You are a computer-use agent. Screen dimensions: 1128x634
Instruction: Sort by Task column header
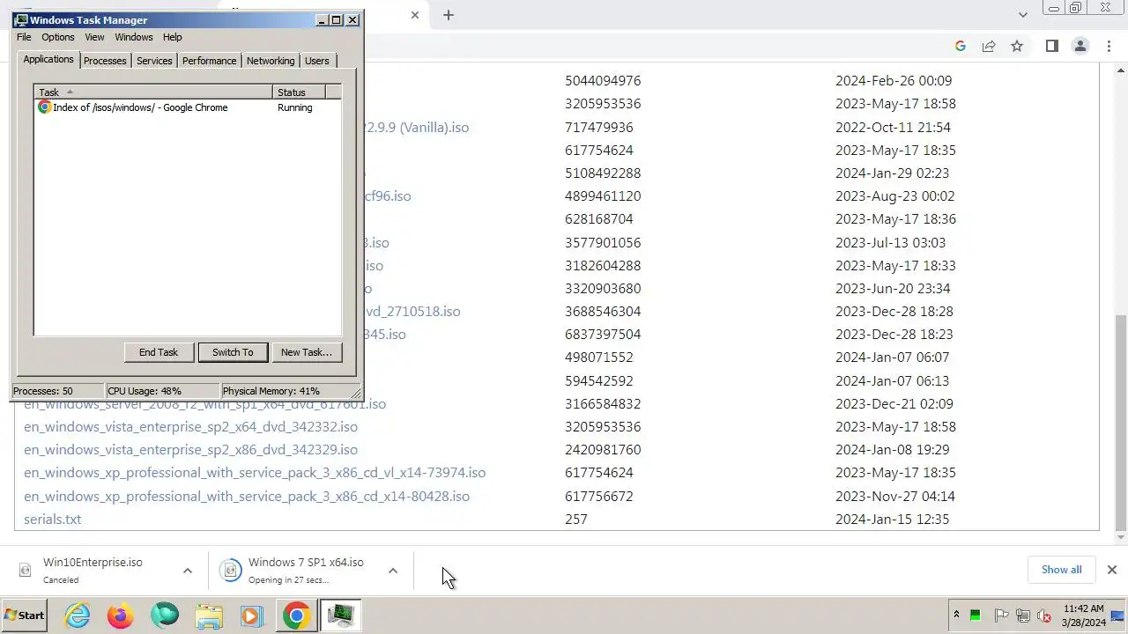(153, 92)
